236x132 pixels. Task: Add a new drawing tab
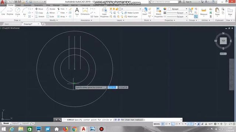[x=44, y=24]
